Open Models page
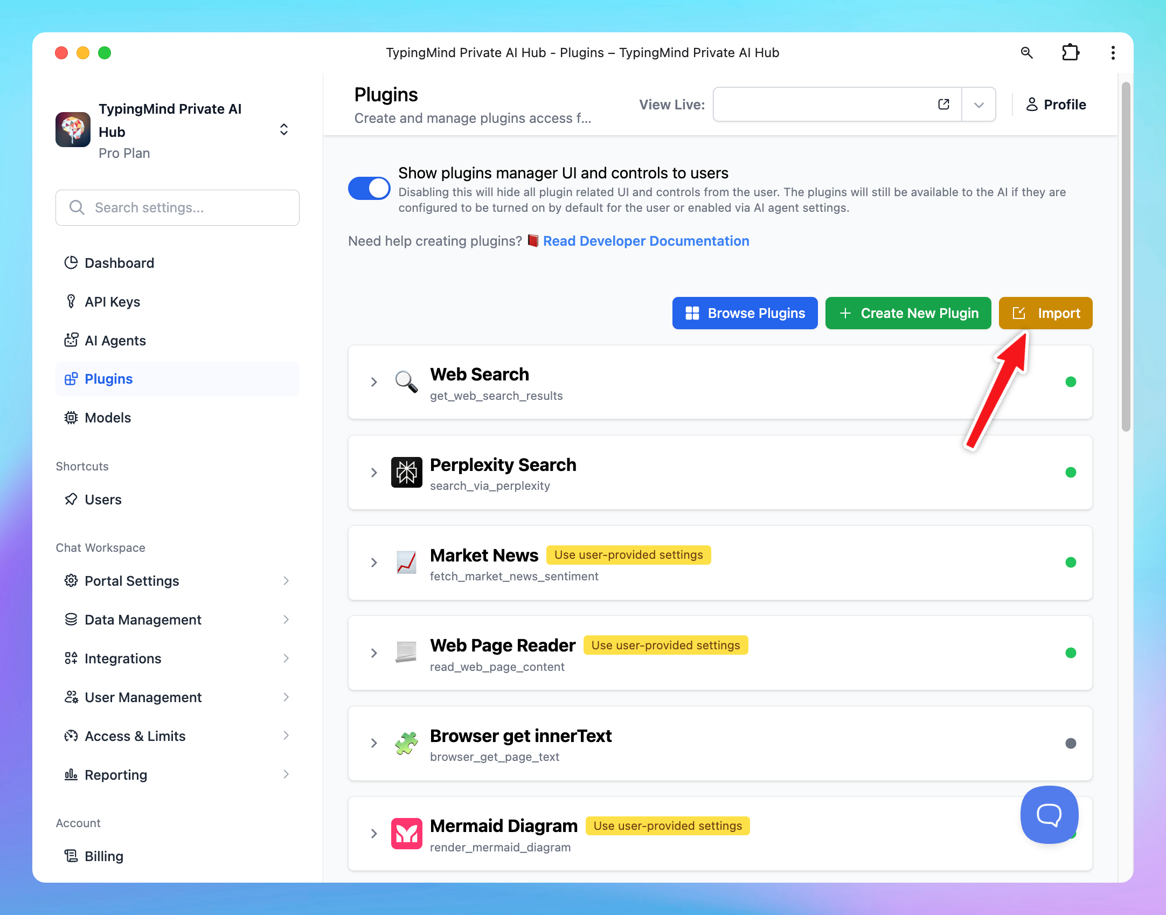The image size is (1166, 915). 177,418
